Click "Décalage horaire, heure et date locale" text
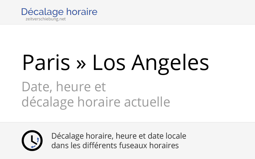The image size is (255, 159). click(x=119, y=136)
